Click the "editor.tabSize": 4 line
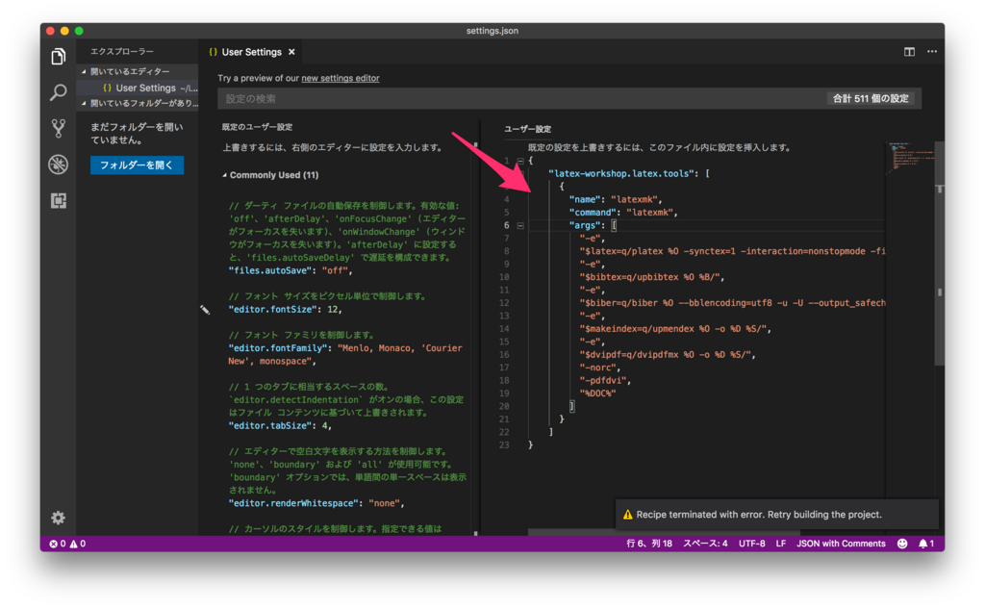Viewport: 985px width, 609px height. pos(280,425)
